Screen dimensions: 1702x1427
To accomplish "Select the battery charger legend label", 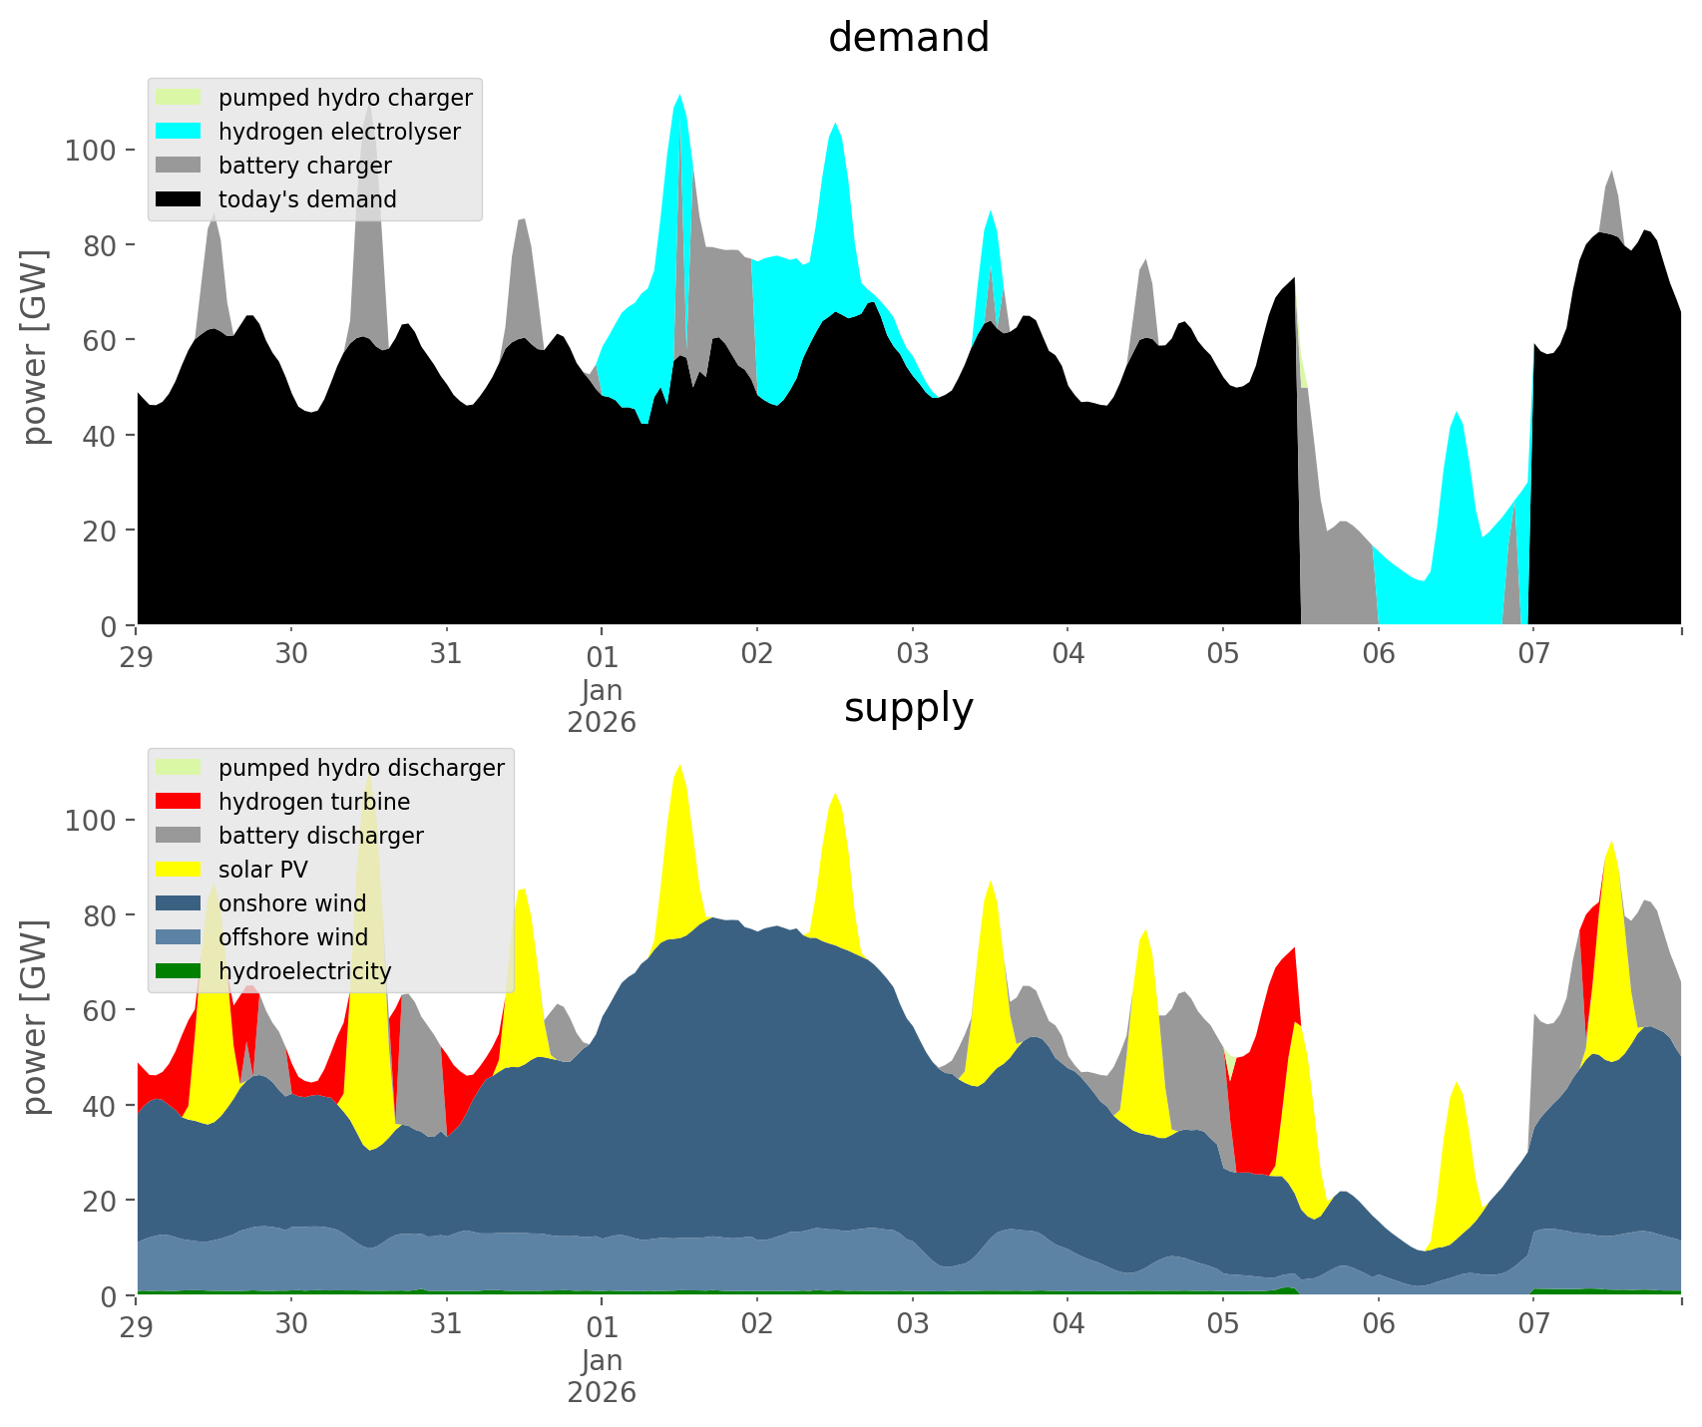I will 304,166.
